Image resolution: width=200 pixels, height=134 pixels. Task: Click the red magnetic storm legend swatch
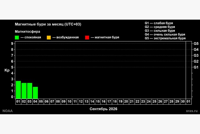pos(87,38)
